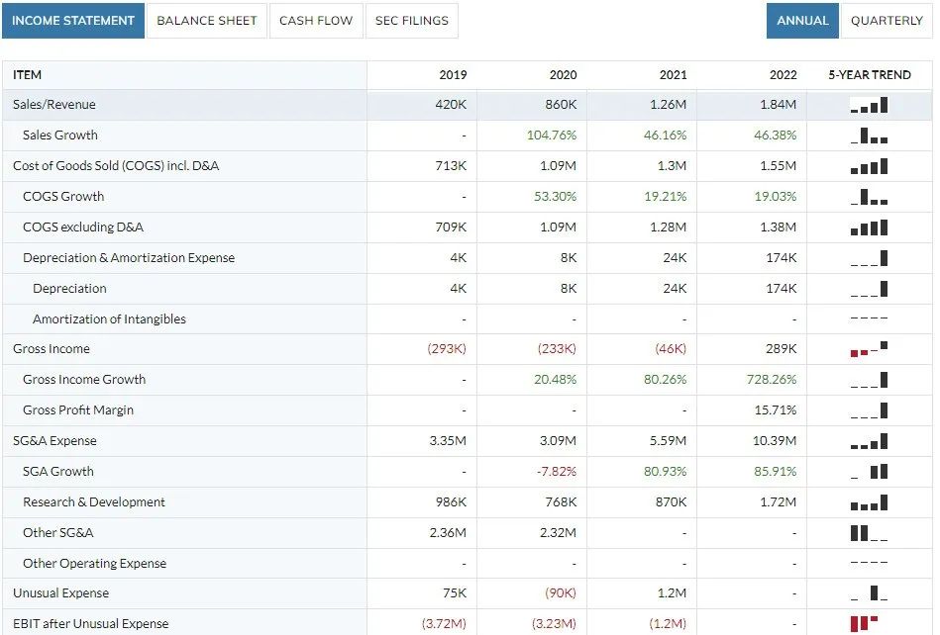Image resolution: width=940 pixels, height=635 pixels.
Task: Click the Cost of Goods Sold row label
Action: [116, 166]
